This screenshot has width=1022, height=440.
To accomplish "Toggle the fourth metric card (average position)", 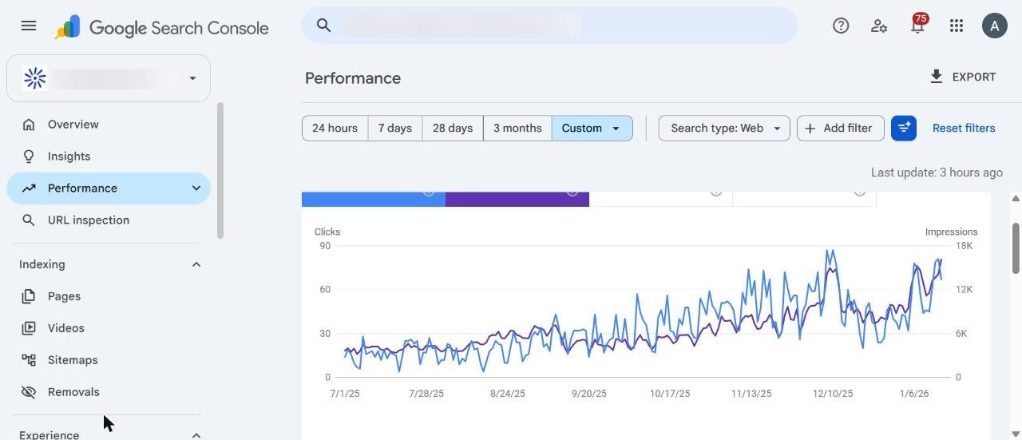I will click(x=805, y=199).
